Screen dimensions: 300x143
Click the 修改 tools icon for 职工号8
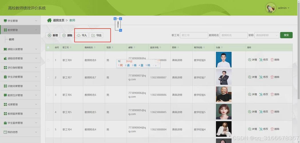(261, 60)
